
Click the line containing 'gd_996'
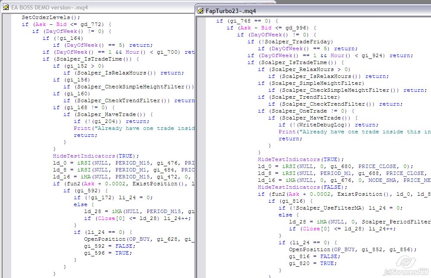tap(271, 28)
